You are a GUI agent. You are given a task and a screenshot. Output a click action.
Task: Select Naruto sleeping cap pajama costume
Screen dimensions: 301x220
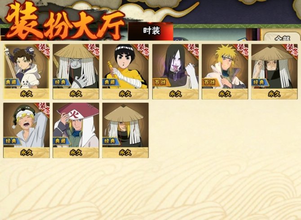(x=27, y=130)
